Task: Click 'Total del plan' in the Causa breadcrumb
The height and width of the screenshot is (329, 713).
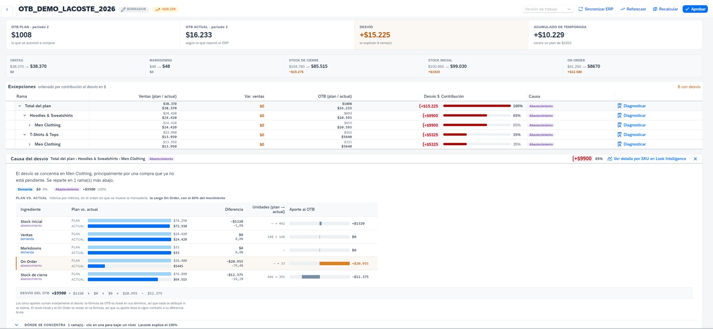Action: [x=63, y=159]
